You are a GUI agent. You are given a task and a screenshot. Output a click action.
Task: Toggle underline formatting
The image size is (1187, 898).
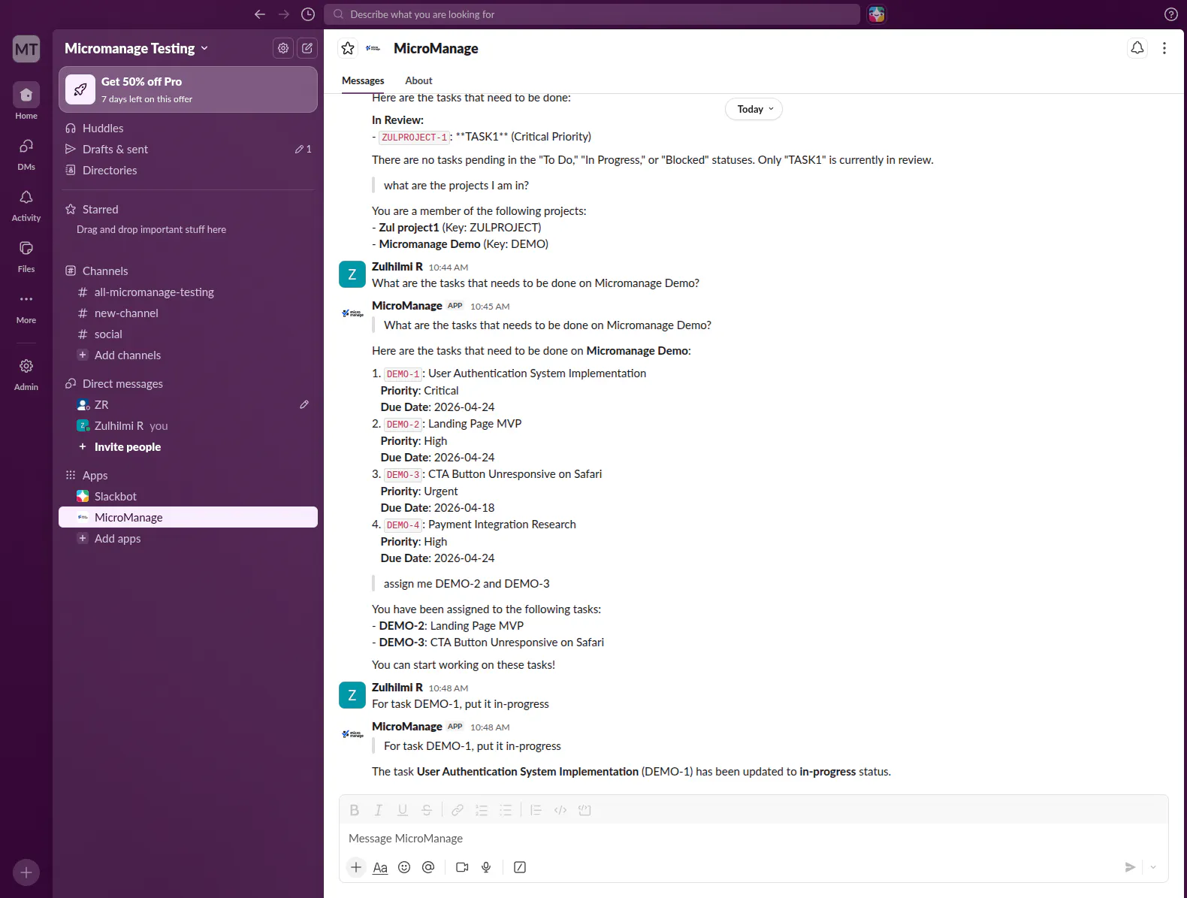click(403, 810)
